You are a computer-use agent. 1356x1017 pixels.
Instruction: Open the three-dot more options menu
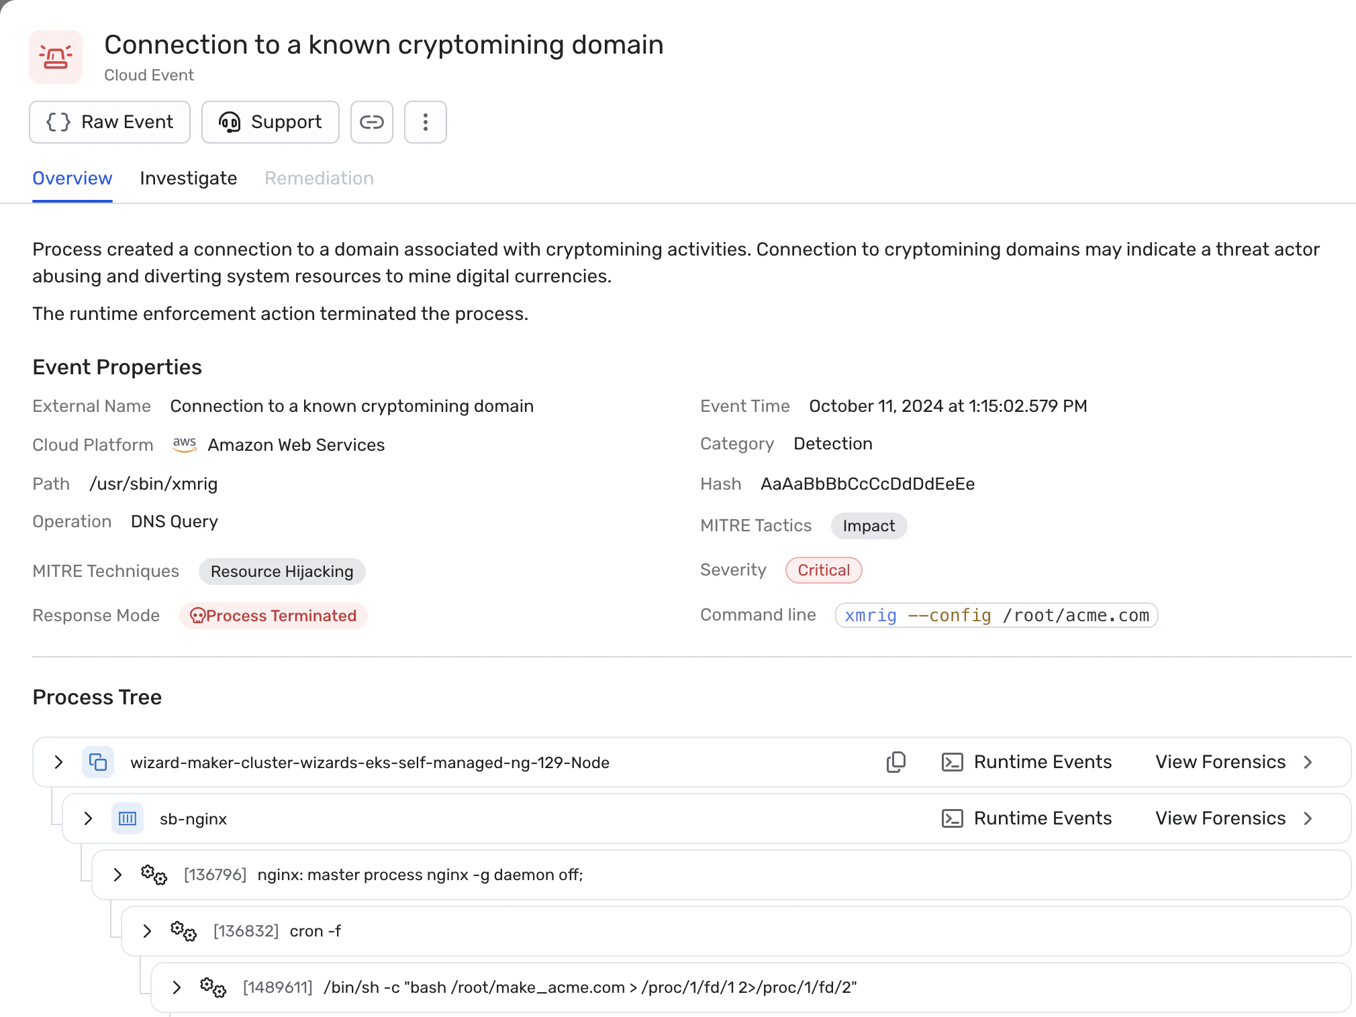(426, 122)
